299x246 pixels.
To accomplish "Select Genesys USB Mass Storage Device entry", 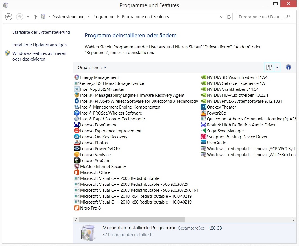I will 109,83.
